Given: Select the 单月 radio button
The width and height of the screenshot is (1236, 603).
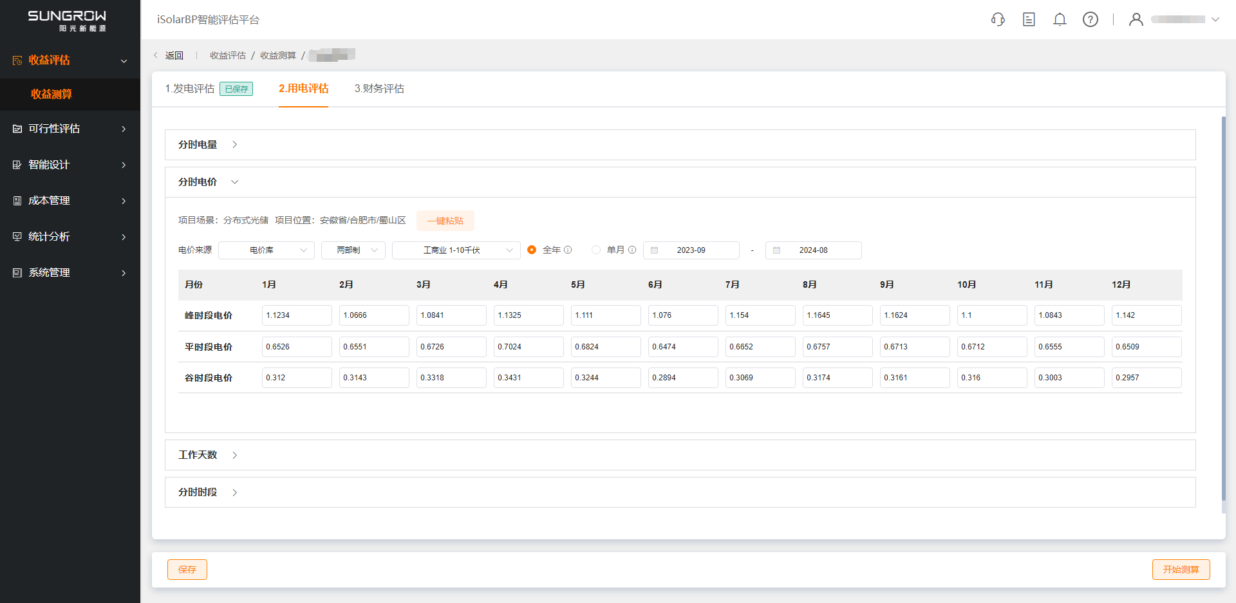Looking at the screenshot, I should tap(596, 250).
